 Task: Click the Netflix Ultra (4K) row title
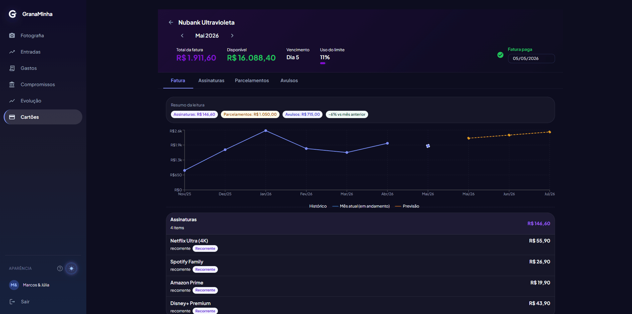[189, 241]
